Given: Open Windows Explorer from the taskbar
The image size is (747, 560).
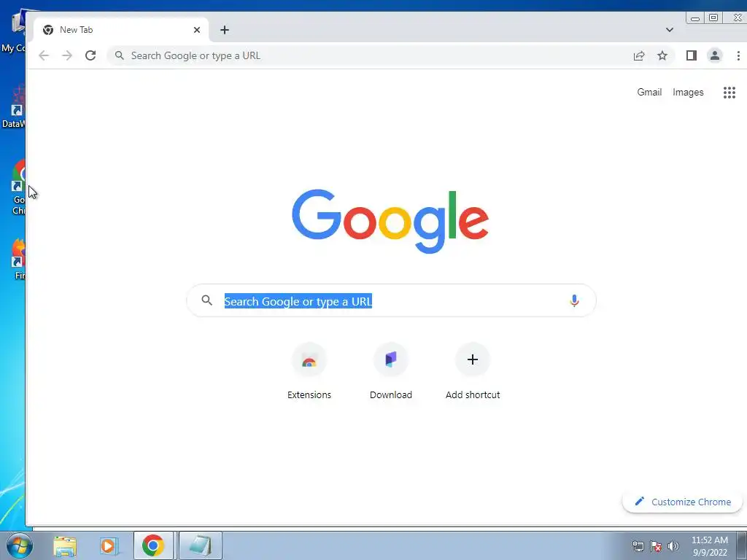Looking at the screenshot, I should pos(65,546).
